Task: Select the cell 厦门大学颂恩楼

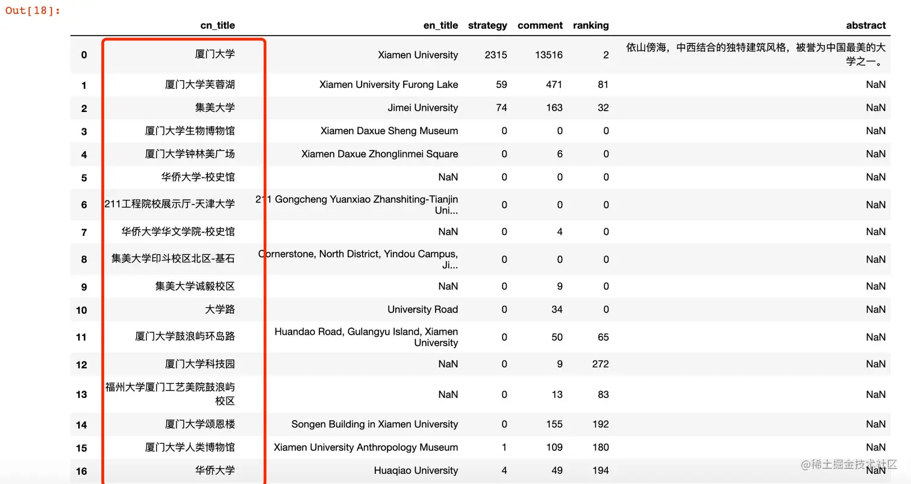Action: (200, 424)
